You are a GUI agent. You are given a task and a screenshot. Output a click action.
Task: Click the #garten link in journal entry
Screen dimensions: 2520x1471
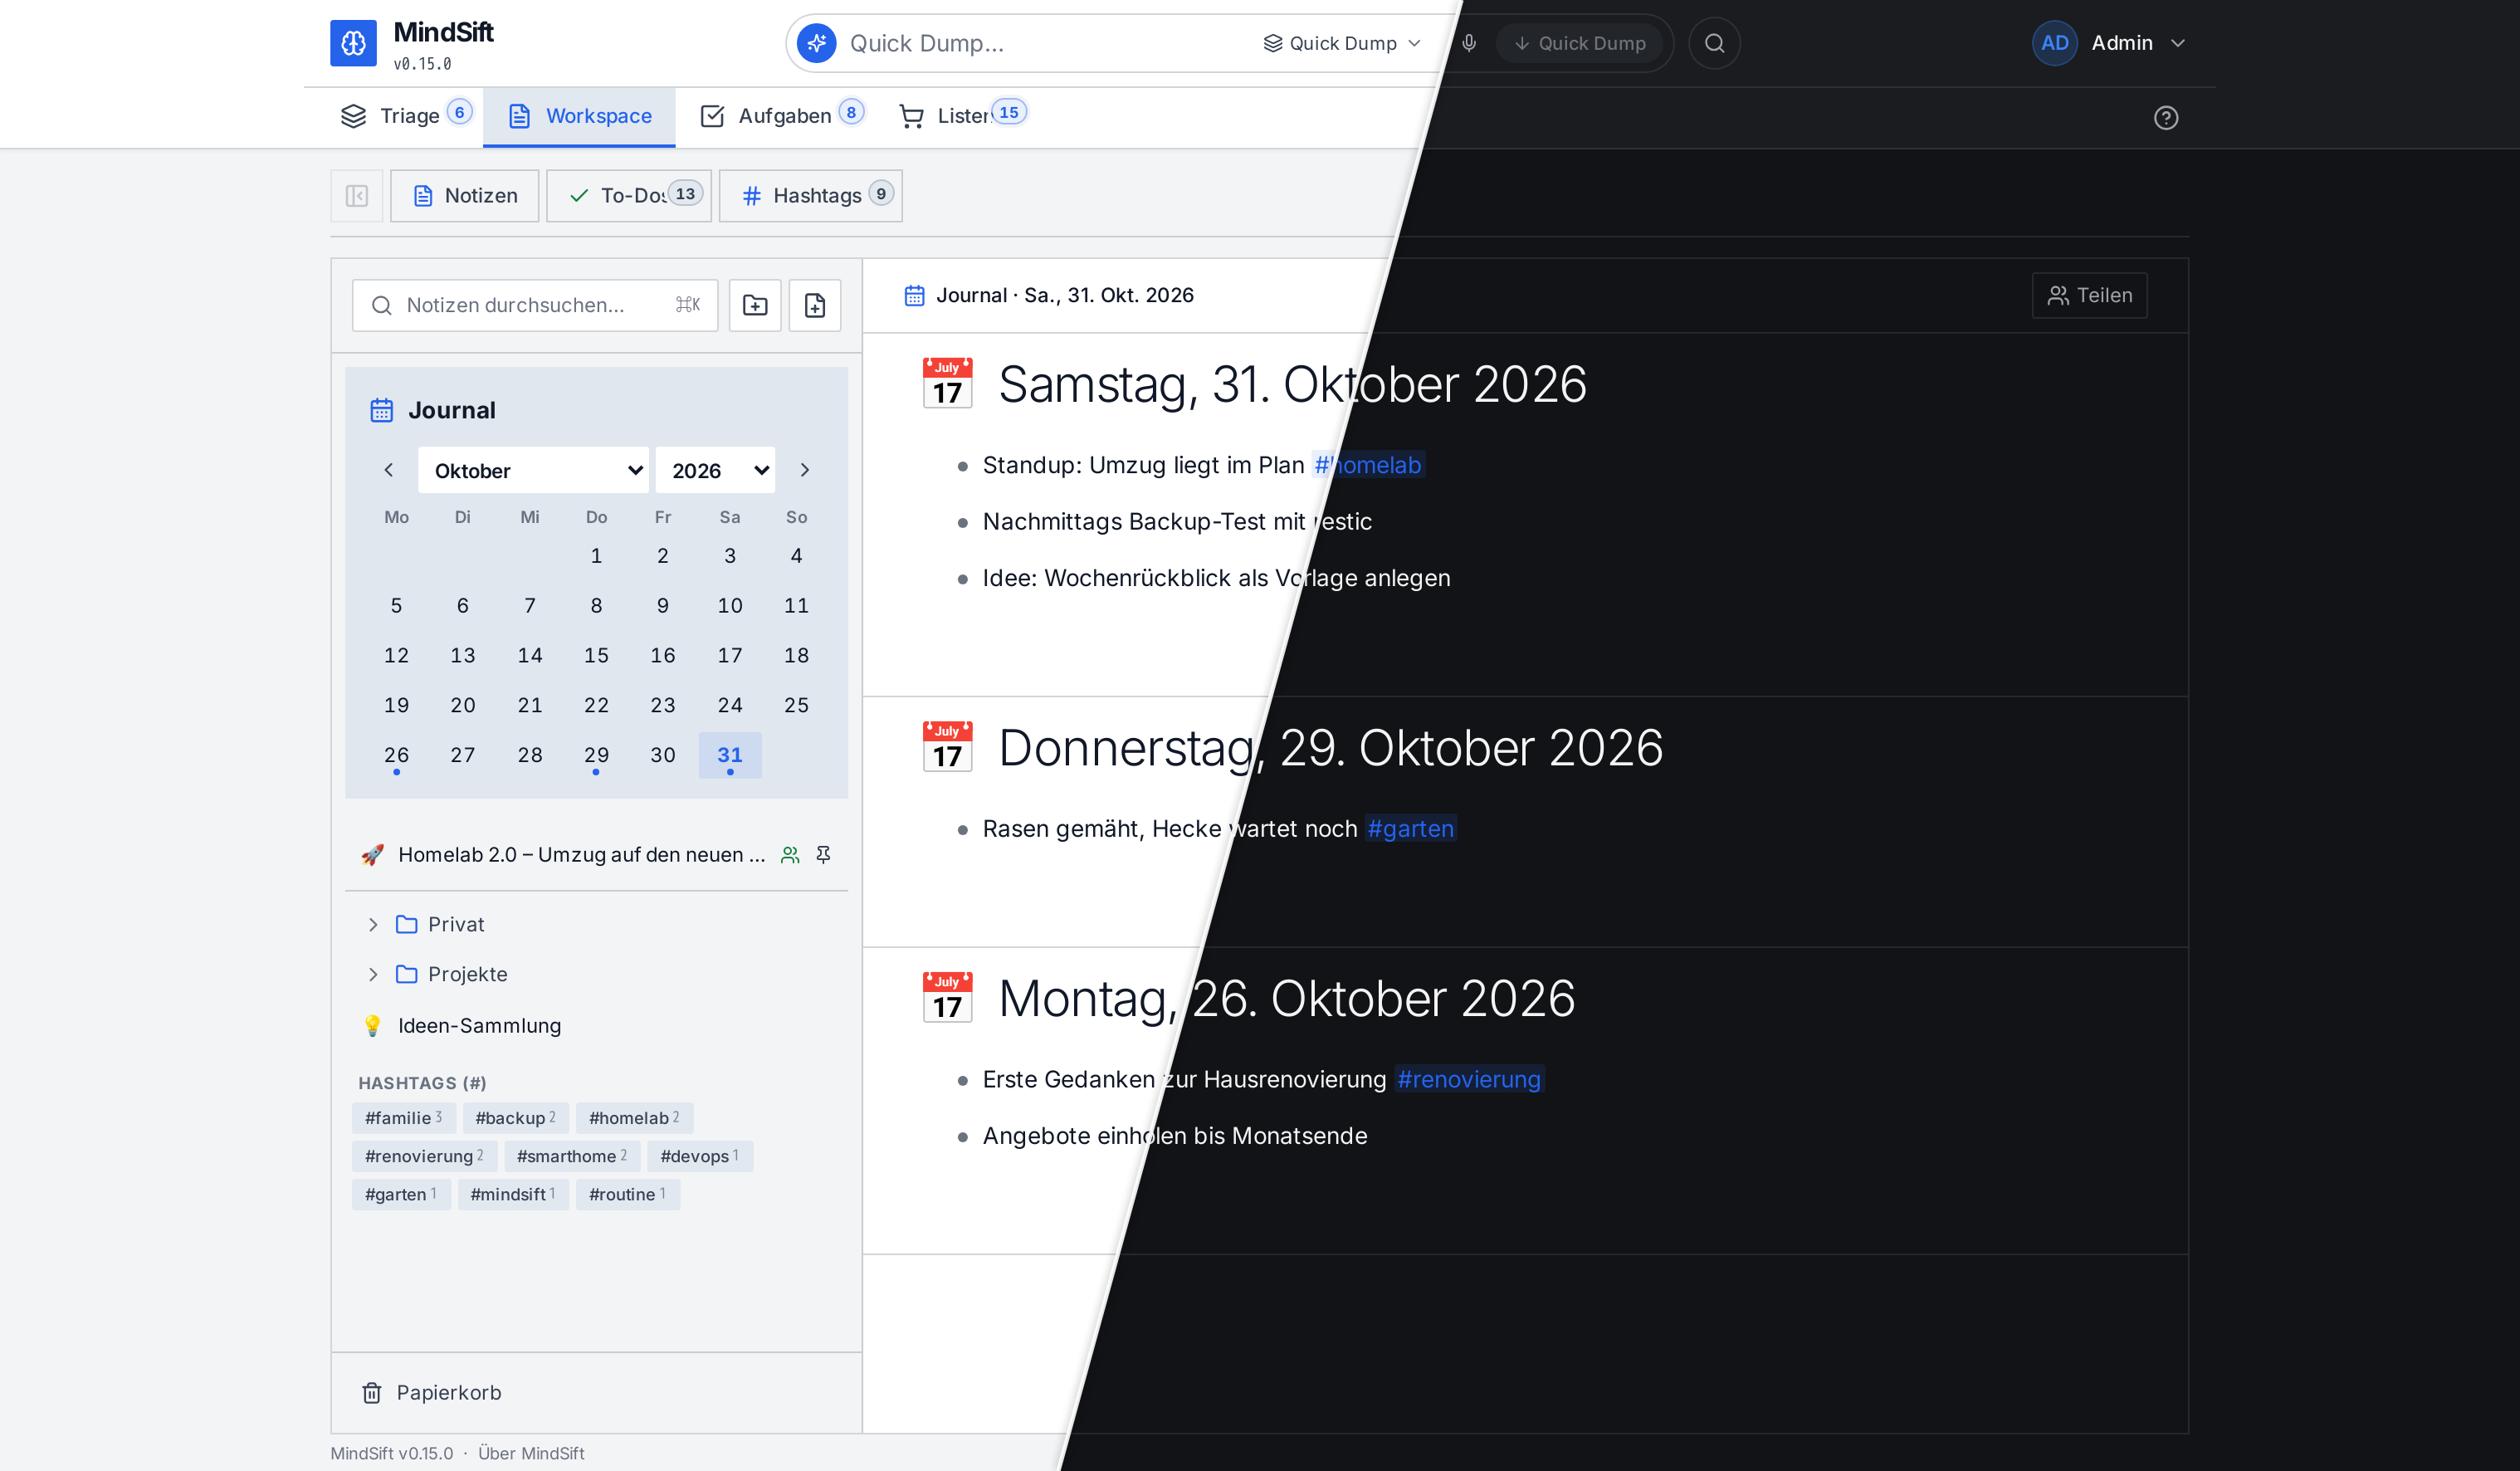click(1410, 829)
